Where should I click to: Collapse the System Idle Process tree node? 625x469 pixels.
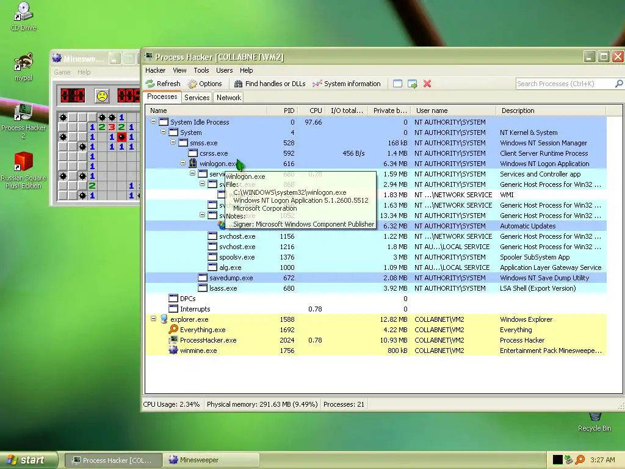[x=153, y=122]
